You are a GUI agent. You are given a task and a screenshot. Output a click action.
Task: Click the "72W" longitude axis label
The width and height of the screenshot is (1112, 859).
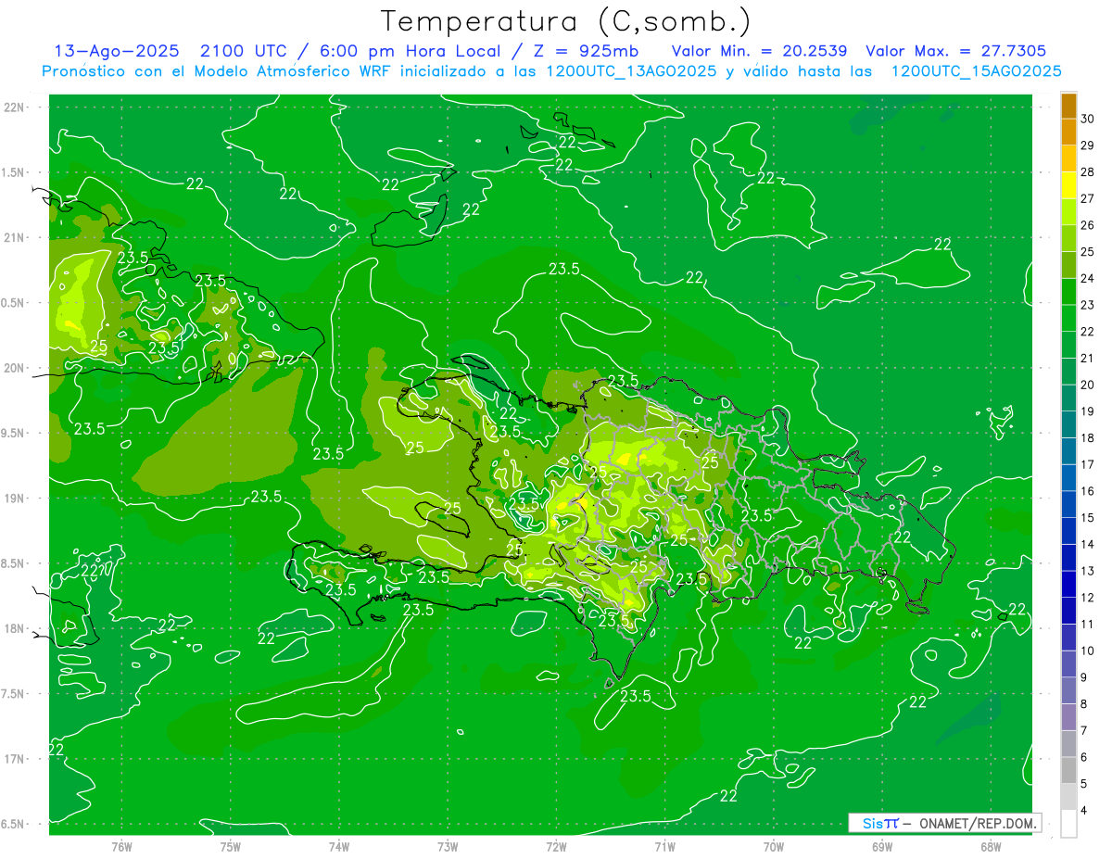(556, 847)
